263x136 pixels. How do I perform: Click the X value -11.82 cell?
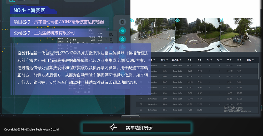pos(190,99)
